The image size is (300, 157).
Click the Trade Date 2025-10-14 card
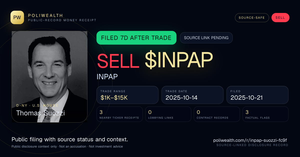(x=192, y=95)
